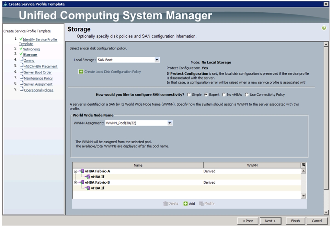Go to Identify Service Profile Template step
332x241 pixels.
38,41
